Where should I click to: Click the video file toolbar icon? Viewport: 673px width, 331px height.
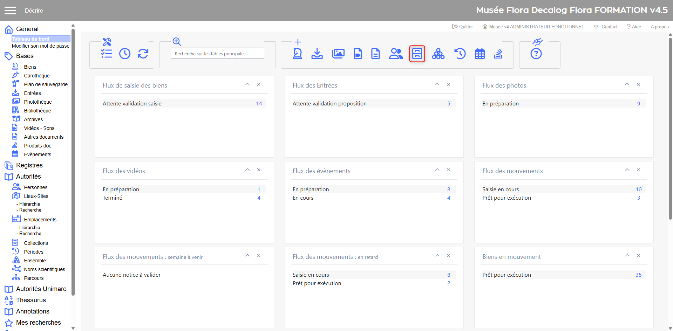pyautogui.click(x=358, y=54)
